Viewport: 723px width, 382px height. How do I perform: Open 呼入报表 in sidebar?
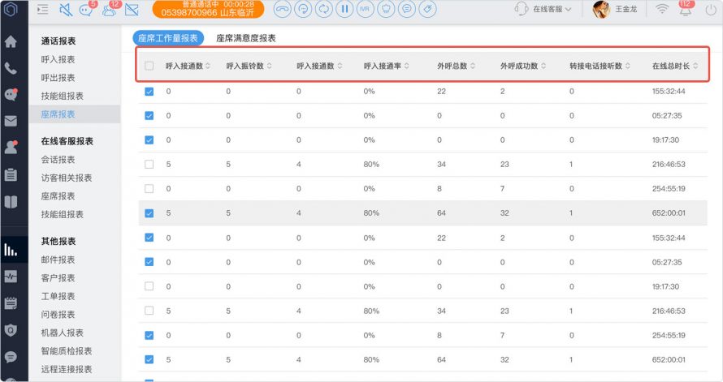coord(58,59)
